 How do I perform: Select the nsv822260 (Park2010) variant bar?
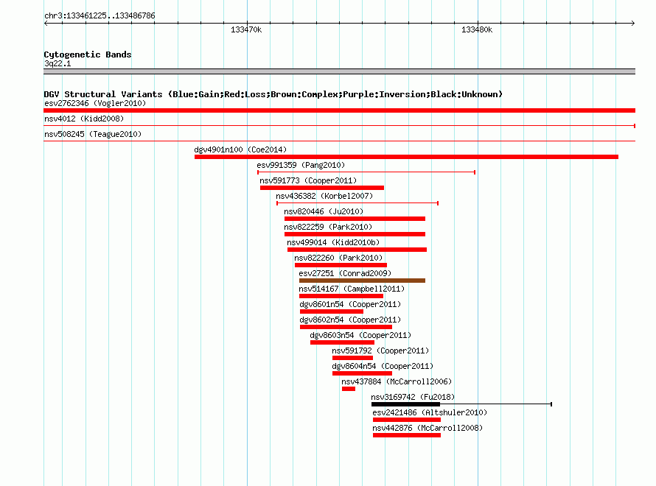tap(341, 265)
